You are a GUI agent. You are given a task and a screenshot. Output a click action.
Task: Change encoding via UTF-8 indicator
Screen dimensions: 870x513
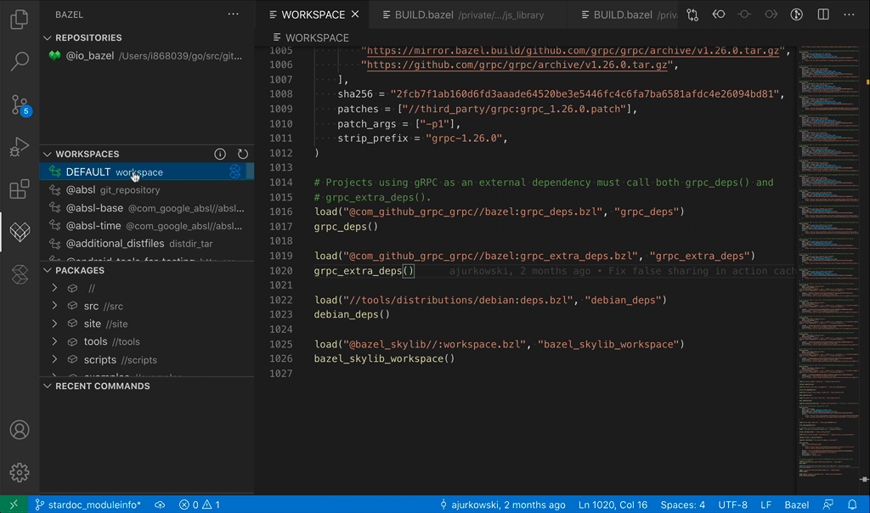pyautogui.click(x=732, y=505)
